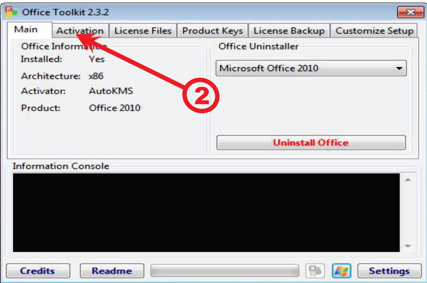The height and width of the screenshot is (283, 427).
Task: Click the console scrollbar down arrow
Action: tap(408, 246)
